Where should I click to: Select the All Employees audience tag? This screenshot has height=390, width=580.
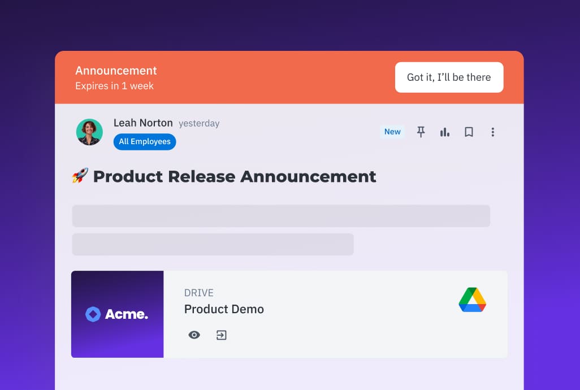point(145,142)
